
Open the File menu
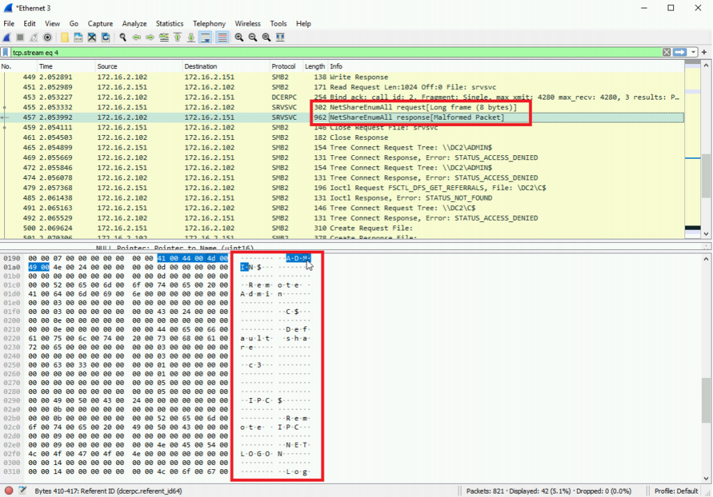pos(9,24)
